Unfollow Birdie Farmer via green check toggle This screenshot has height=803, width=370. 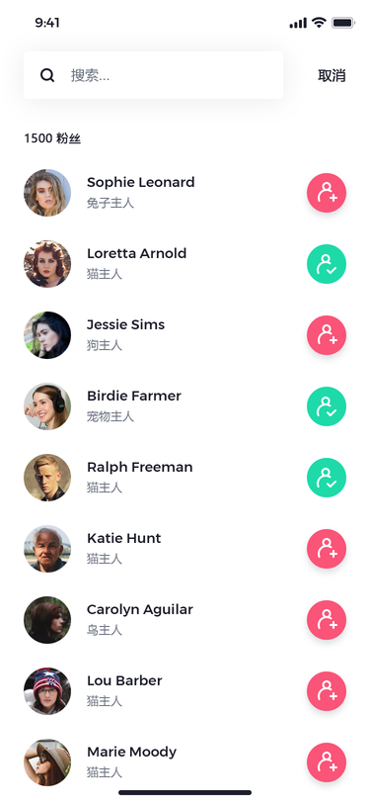pyautogui.click(x=327, y=406)
